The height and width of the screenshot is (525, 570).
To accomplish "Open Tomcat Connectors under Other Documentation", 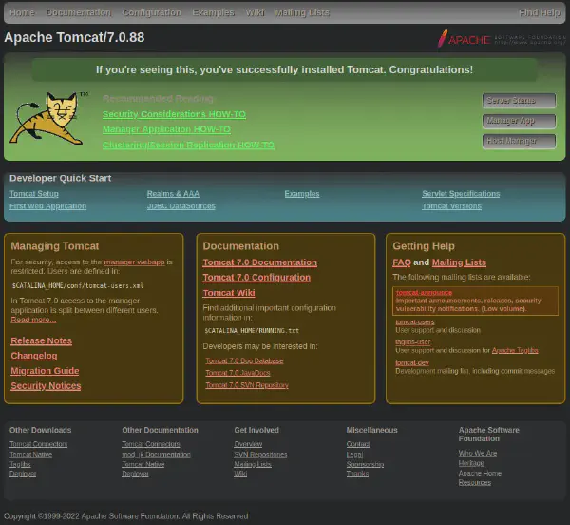I will tap(151, 444).
